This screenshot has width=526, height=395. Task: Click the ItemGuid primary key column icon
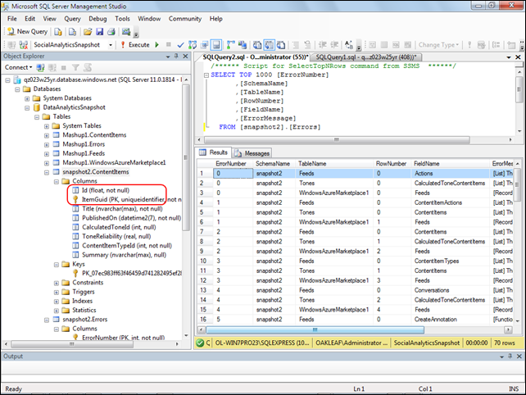[75, 199]
